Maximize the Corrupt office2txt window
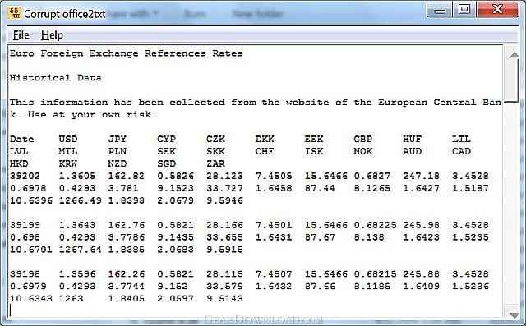The height and width of the screenshot is (326, 526). [464, 10]
